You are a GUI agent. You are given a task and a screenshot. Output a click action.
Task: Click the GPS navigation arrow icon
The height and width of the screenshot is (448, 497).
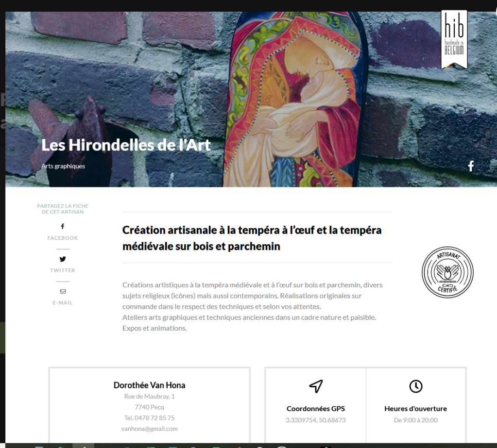click(x=316, y=386)
